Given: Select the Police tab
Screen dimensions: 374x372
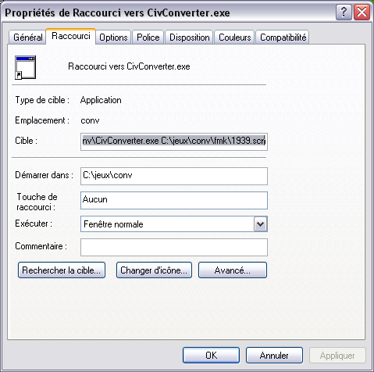Looking at the screenshot, I should [148, 38].
